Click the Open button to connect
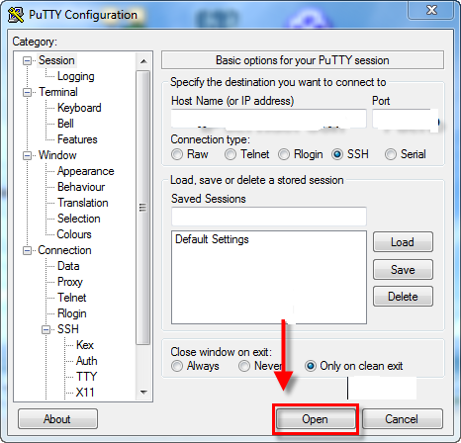Image resolution: width=461 pixels, height=443 pixels. pyautogui.click(x=316, y=419)
